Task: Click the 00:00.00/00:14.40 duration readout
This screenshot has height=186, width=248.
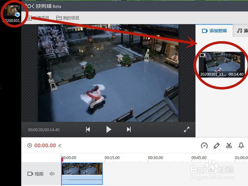Action: pyautogui.click(x=44, y=130)
